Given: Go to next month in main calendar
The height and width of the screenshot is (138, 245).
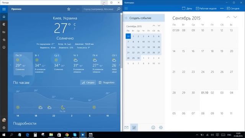Looking at the screenshot, I should pos(235,17).
